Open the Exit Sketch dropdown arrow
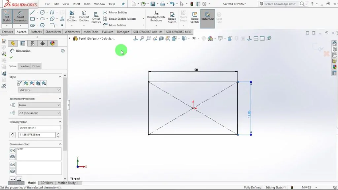Screen dimensions: 338x190 (7, 26)
